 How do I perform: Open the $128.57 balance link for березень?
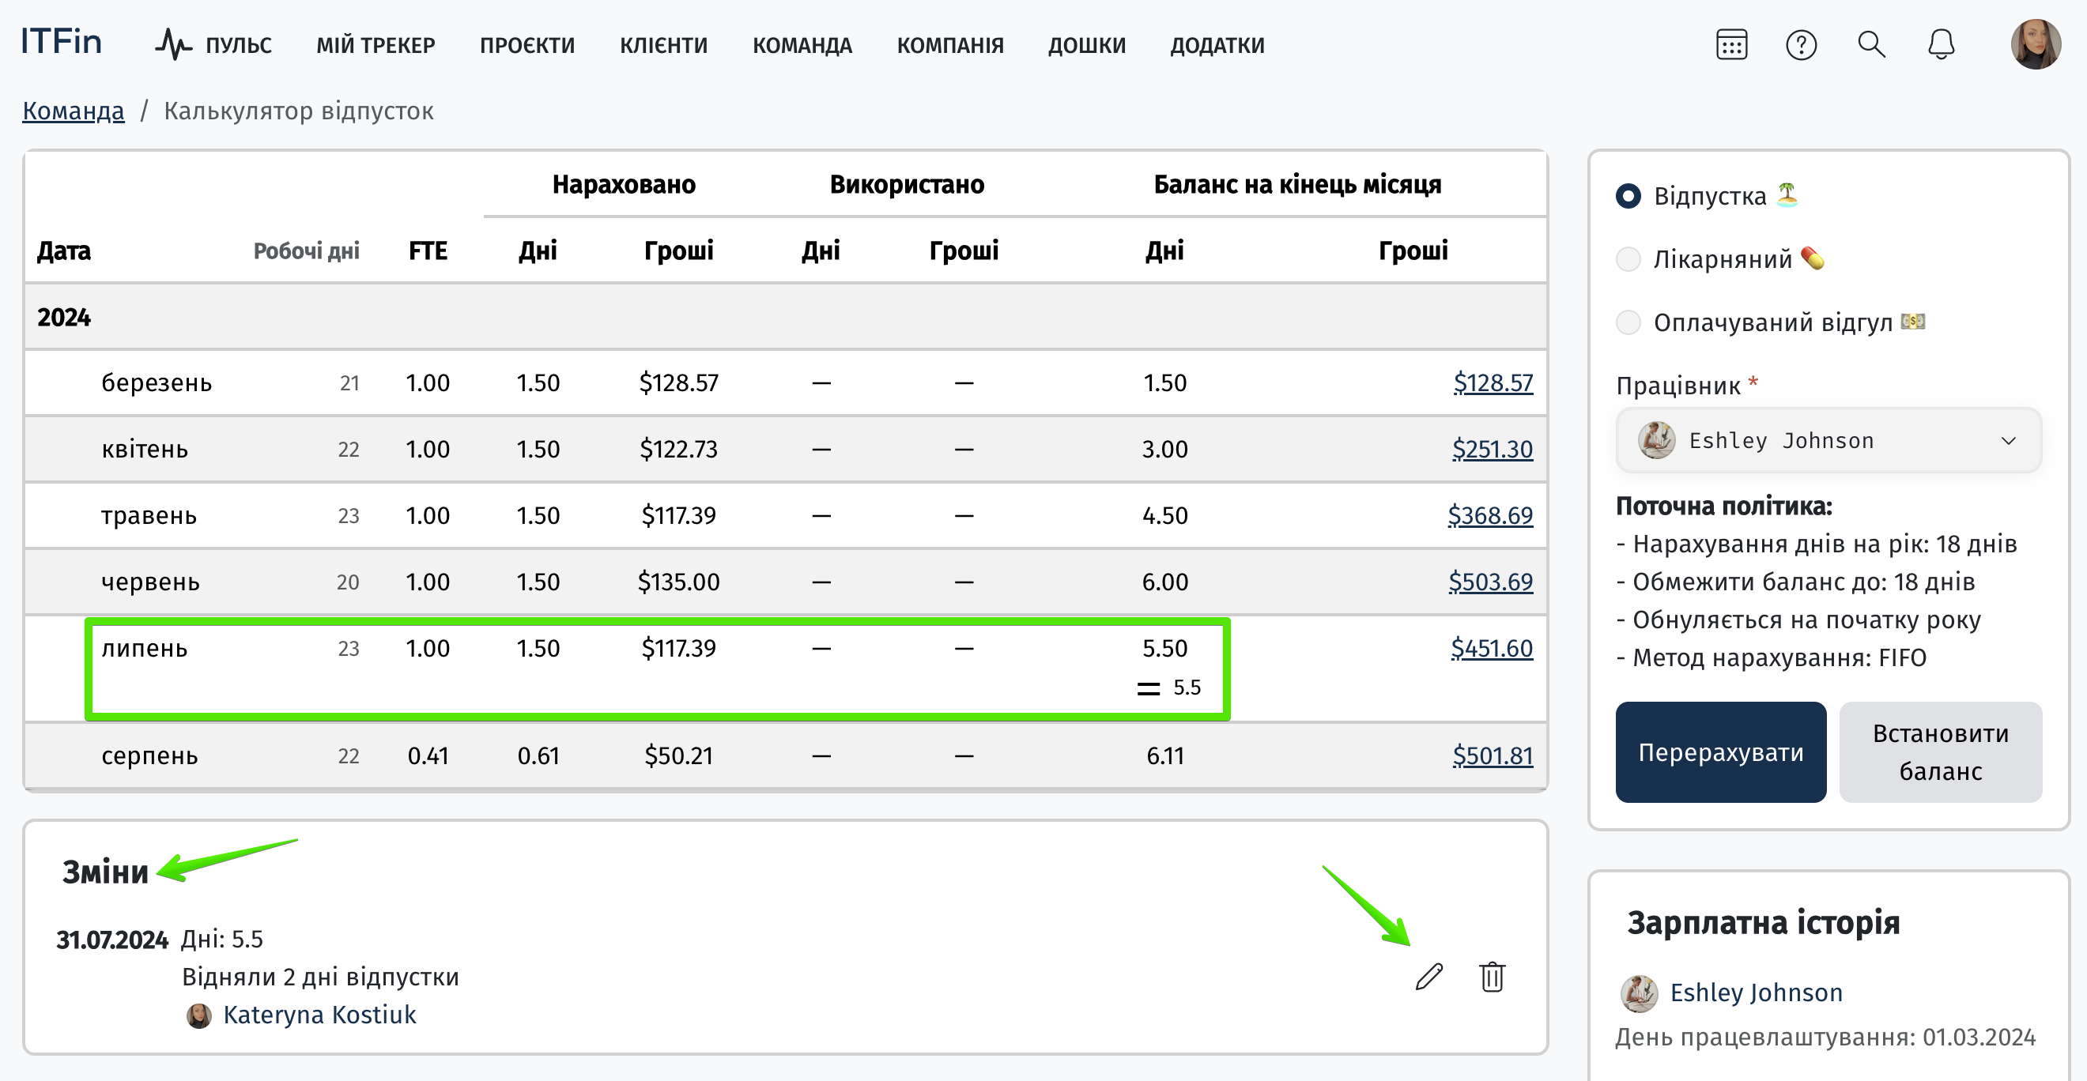(1493, 382)
